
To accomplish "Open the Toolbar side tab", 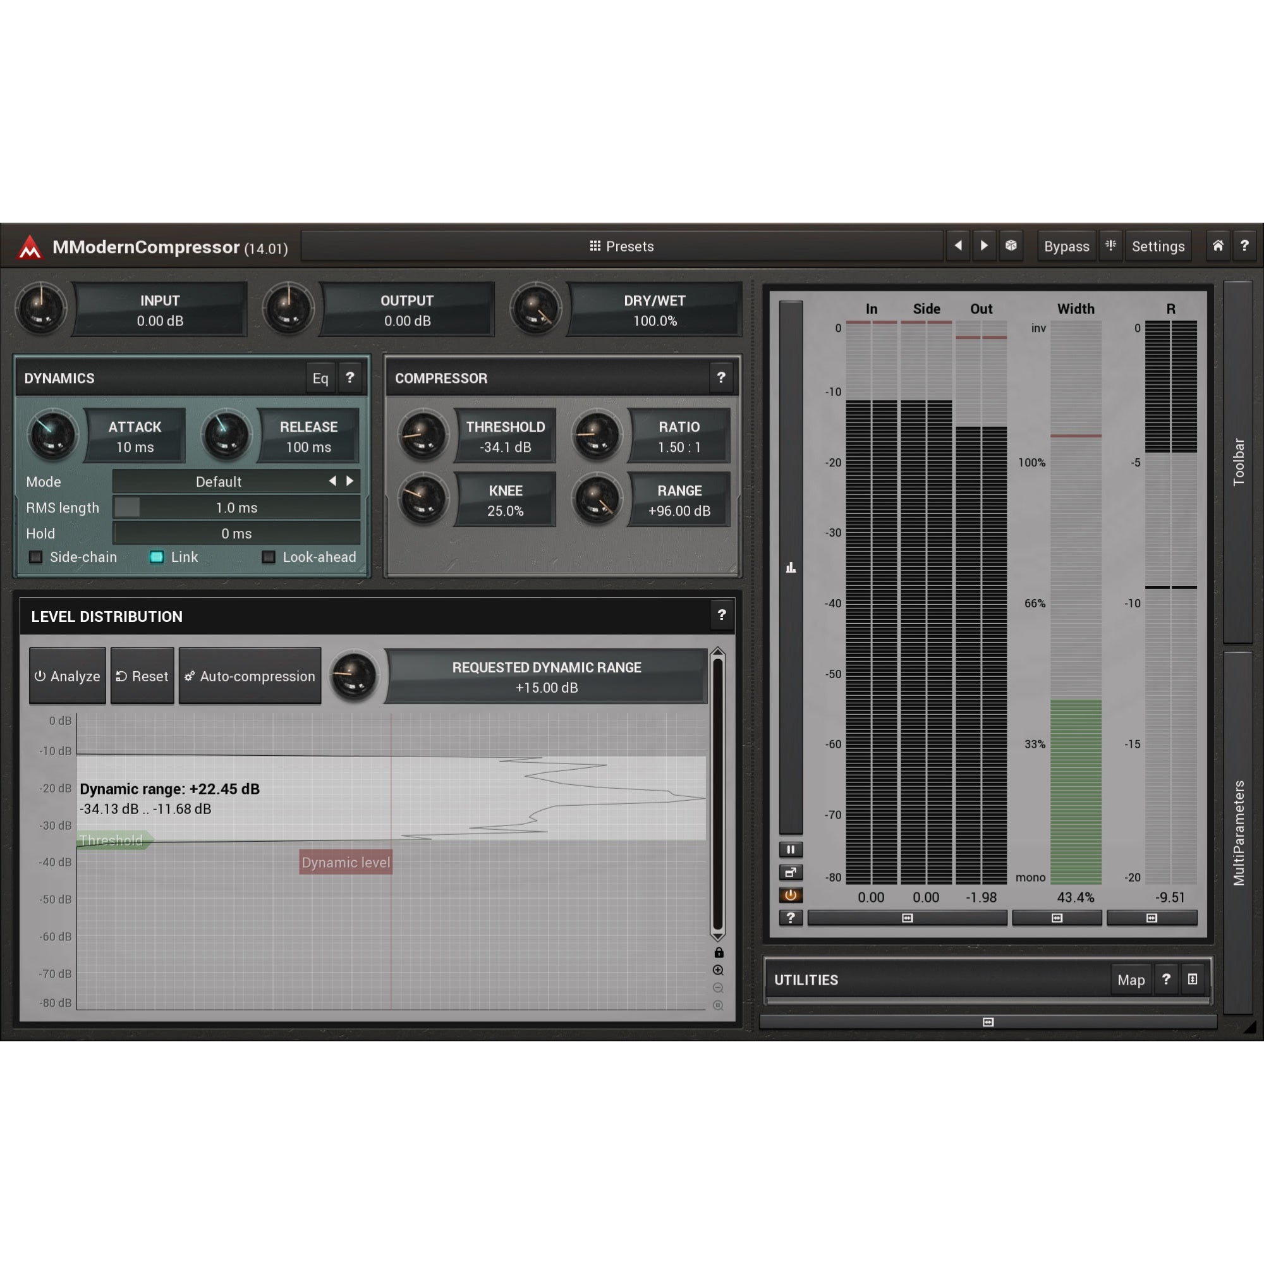I will (1238, 462).
